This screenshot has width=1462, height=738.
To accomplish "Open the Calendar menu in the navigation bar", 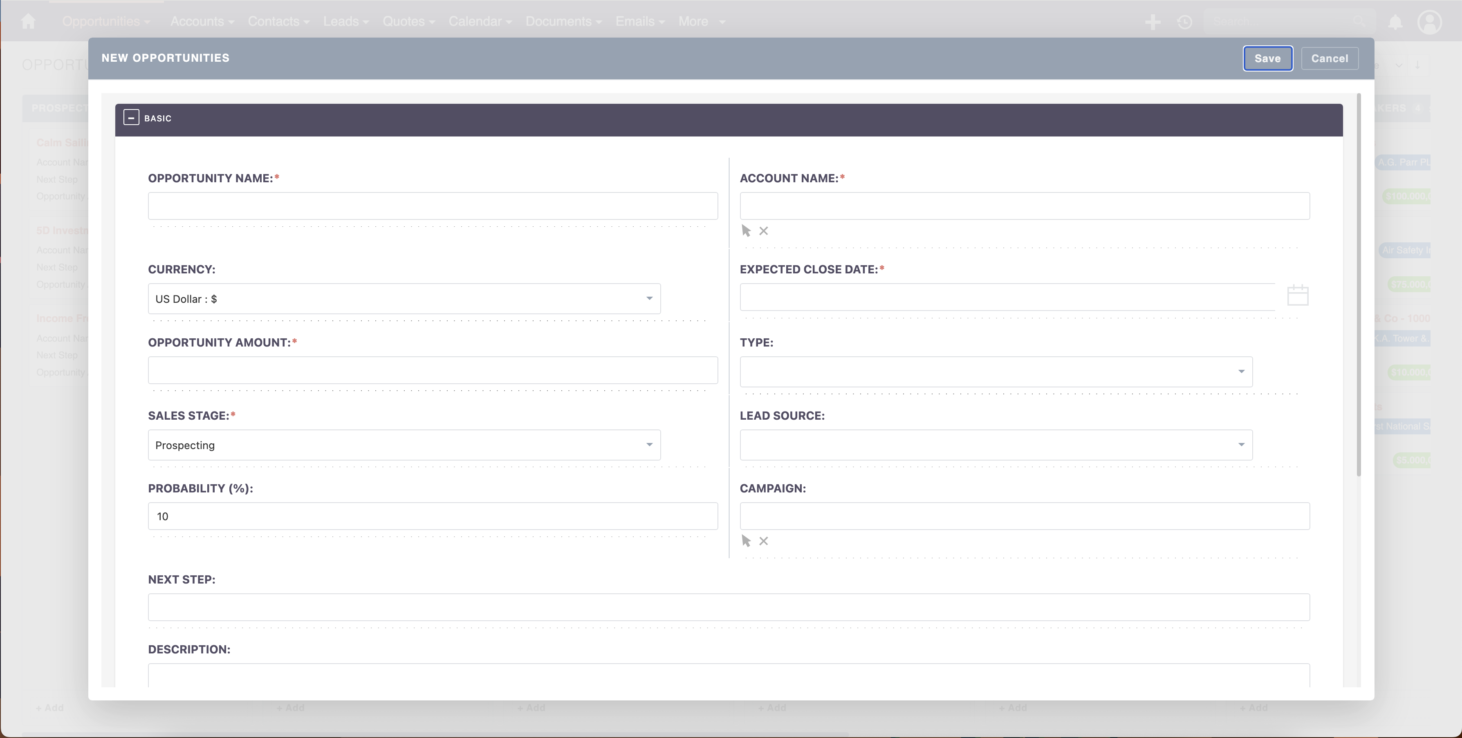I will 480,22.
